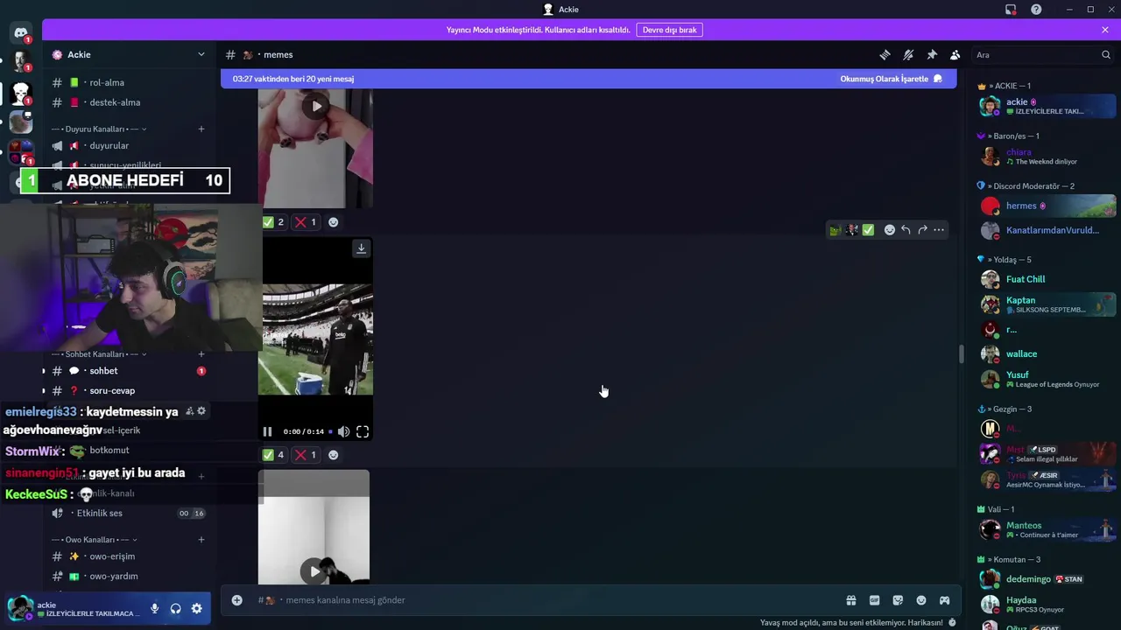Enter fullscreen on the stadium video
1121x630 pixels.
click(x=363, y=431)
